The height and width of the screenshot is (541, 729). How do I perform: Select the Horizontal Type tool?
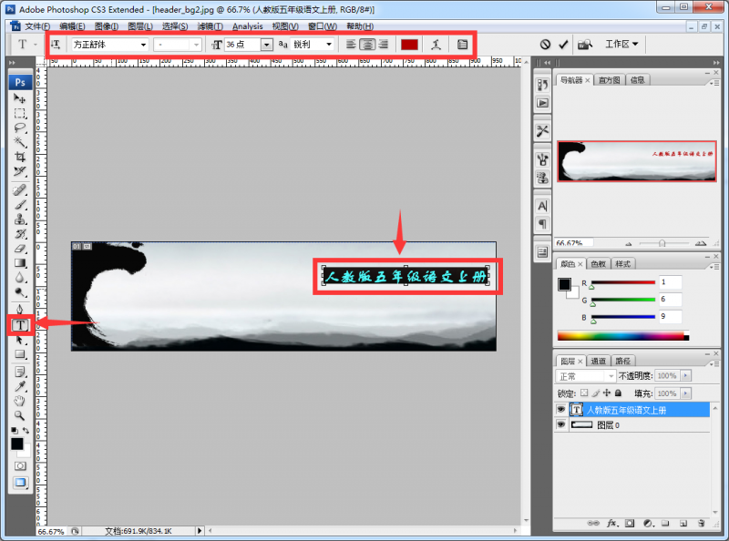[20, 325]
